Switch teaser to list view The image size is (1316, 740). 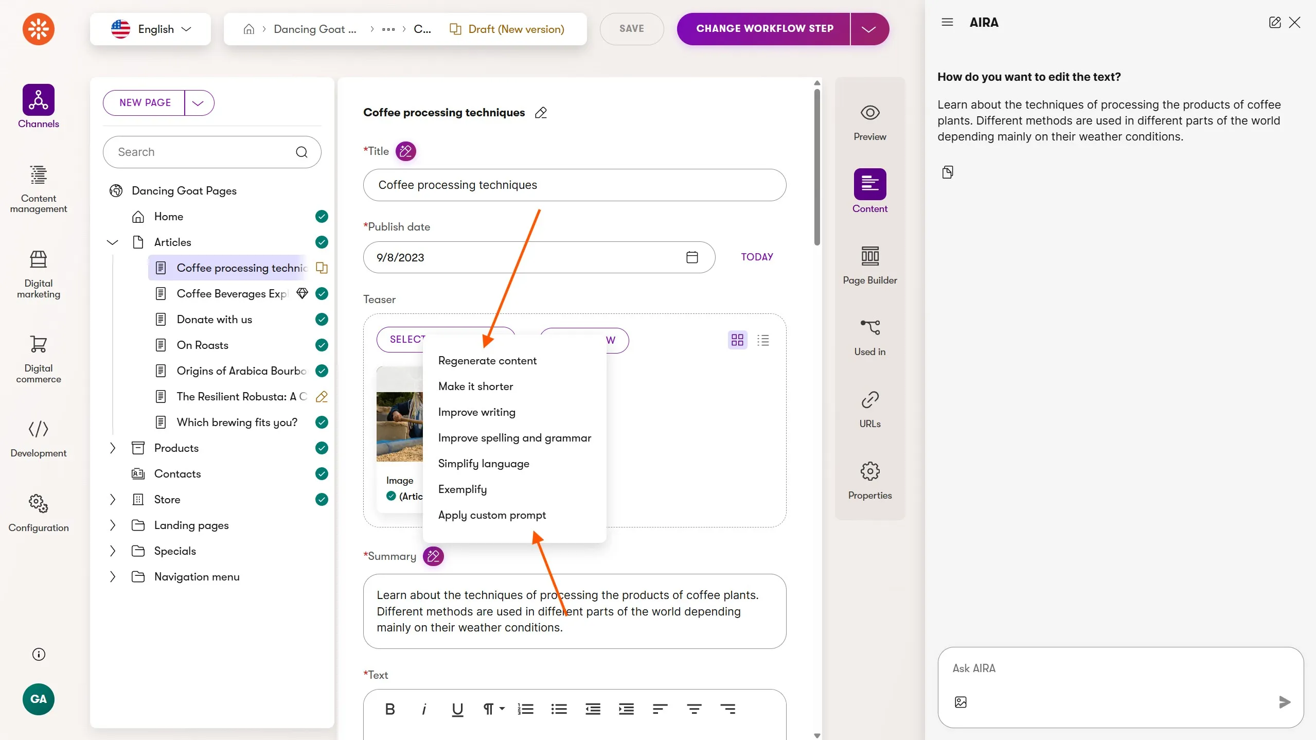(x=763, y=340)
